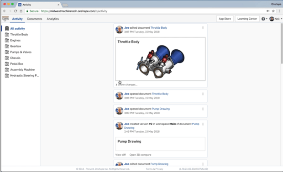The image size is (283, 172).
Task: Click Joe's avatar on the opened Pump Drawing entry
Action: [119, 111]
